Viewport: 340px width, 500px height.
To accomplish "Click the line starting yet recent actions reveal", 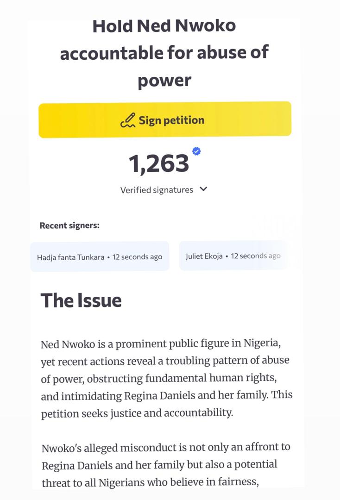I will (x=165, y=361).
